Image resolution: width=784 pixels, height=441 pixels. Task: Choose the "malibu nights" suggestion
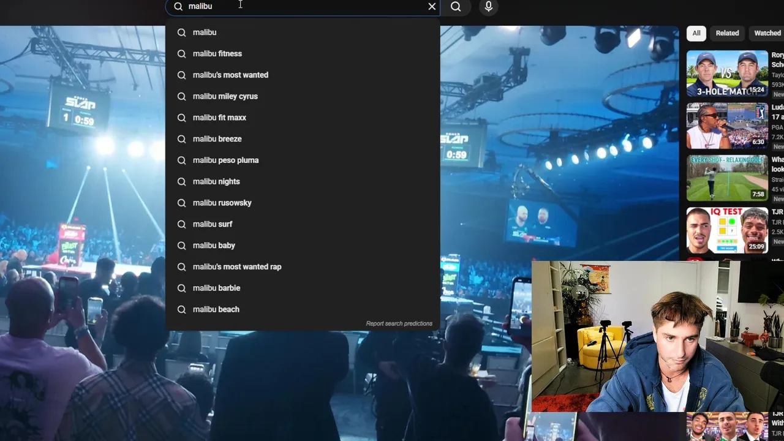coord(303,181)
